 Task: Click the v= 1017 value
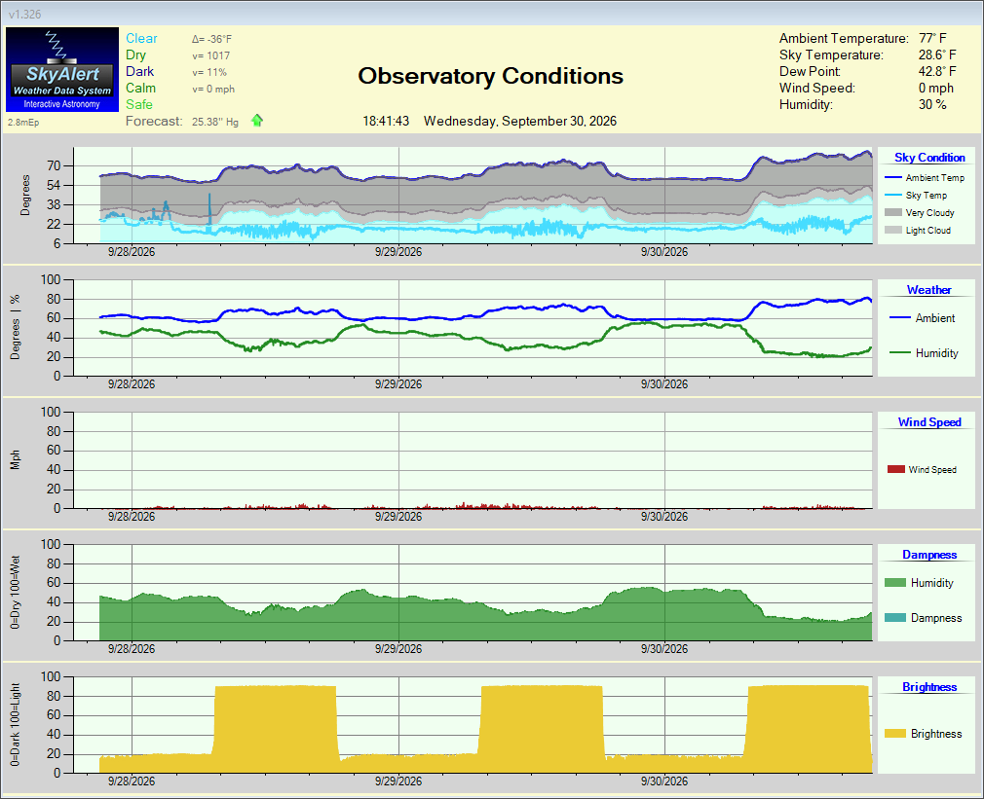[x=210, y=55]
